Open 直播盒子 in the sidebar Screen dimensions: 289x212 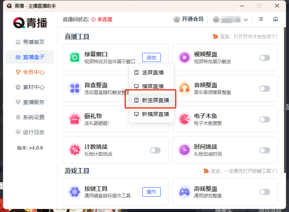point(30,57)
